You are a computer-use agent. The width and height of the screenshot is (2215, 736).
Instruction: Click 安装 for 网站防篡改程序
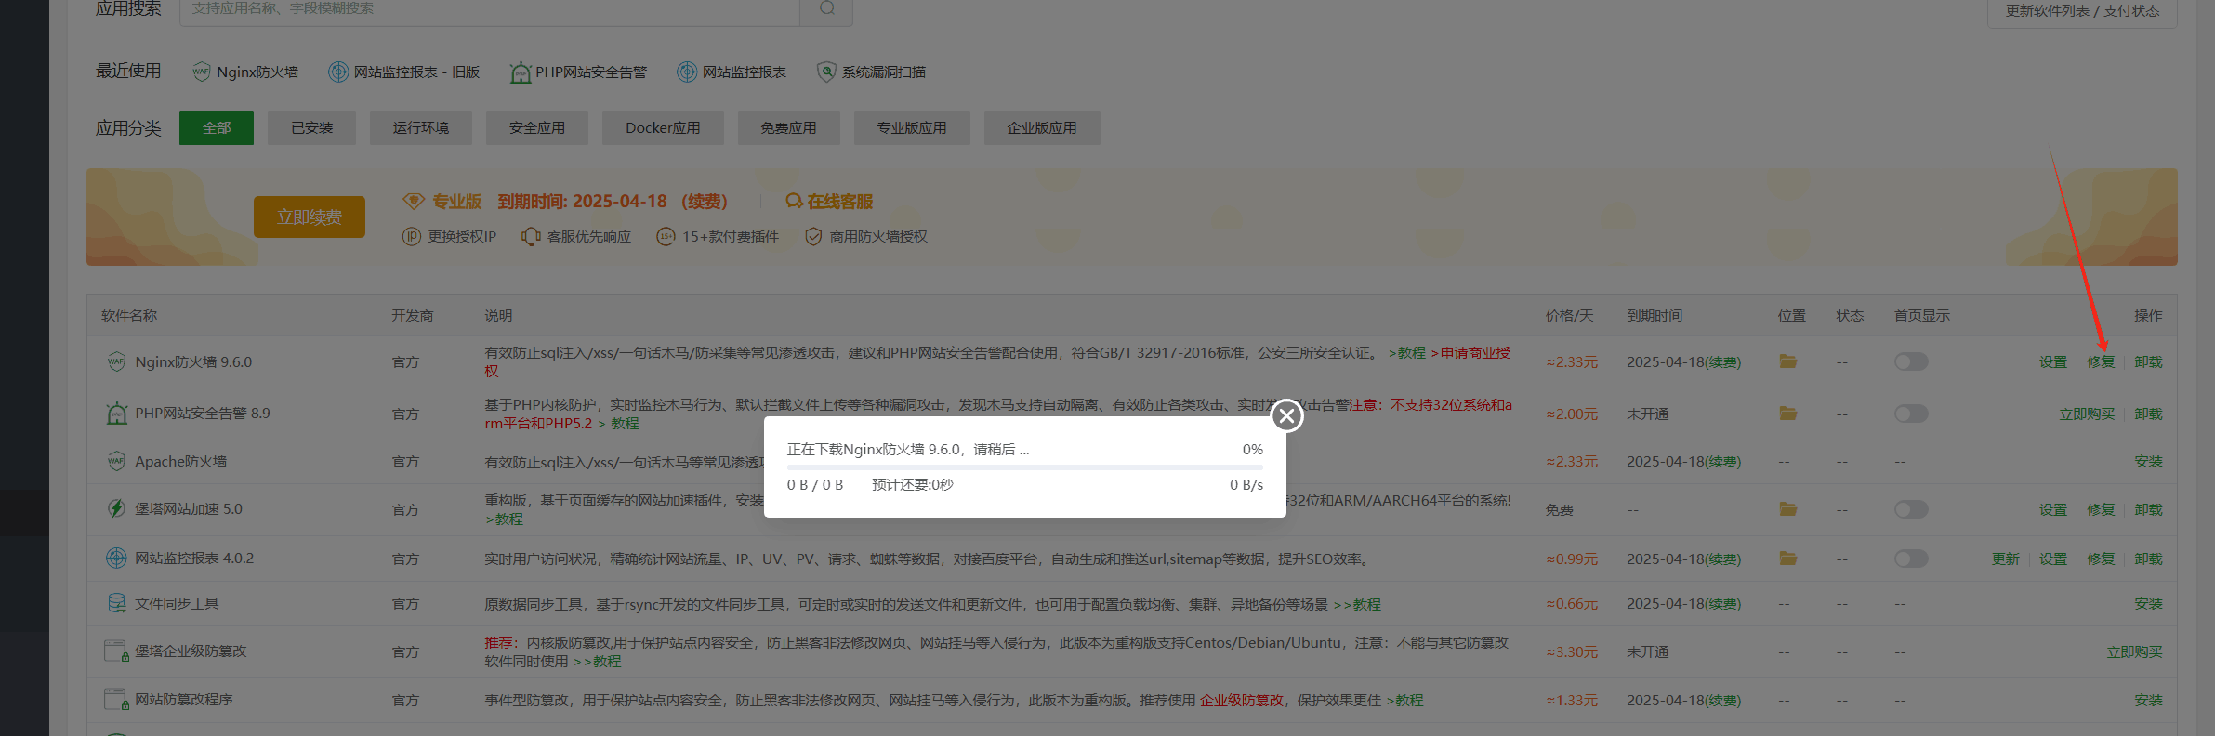click(x=2148, y=700)
